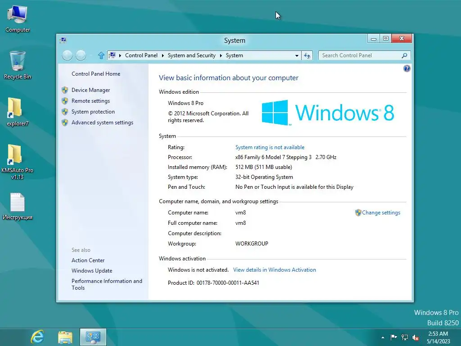The height and width of the screenshot is (346, 461).
Task: Focus the Search Control Panel field
Action: (364, 55)
